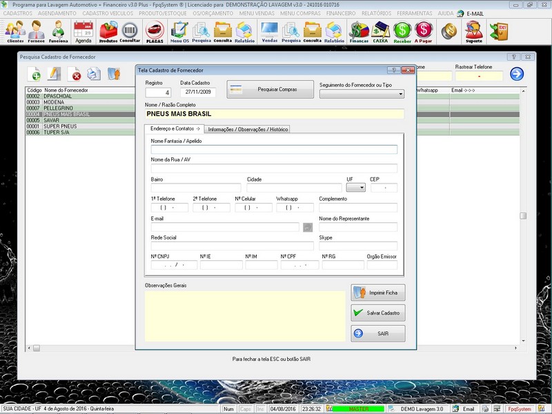Screen dimensions: 552x414
Task: Open the PLACAS car icon
Action: [x=155, y=32]
